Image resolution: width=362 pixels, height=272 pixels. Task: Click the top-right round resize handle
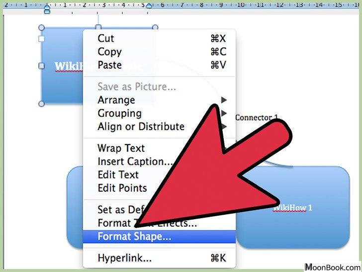click(x=155, y=27)
